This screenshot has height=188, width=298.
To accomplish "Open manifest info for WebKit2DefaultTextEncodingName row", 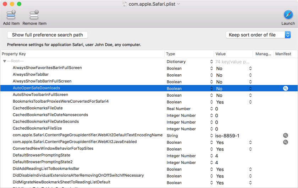I will tap(286, 136).
